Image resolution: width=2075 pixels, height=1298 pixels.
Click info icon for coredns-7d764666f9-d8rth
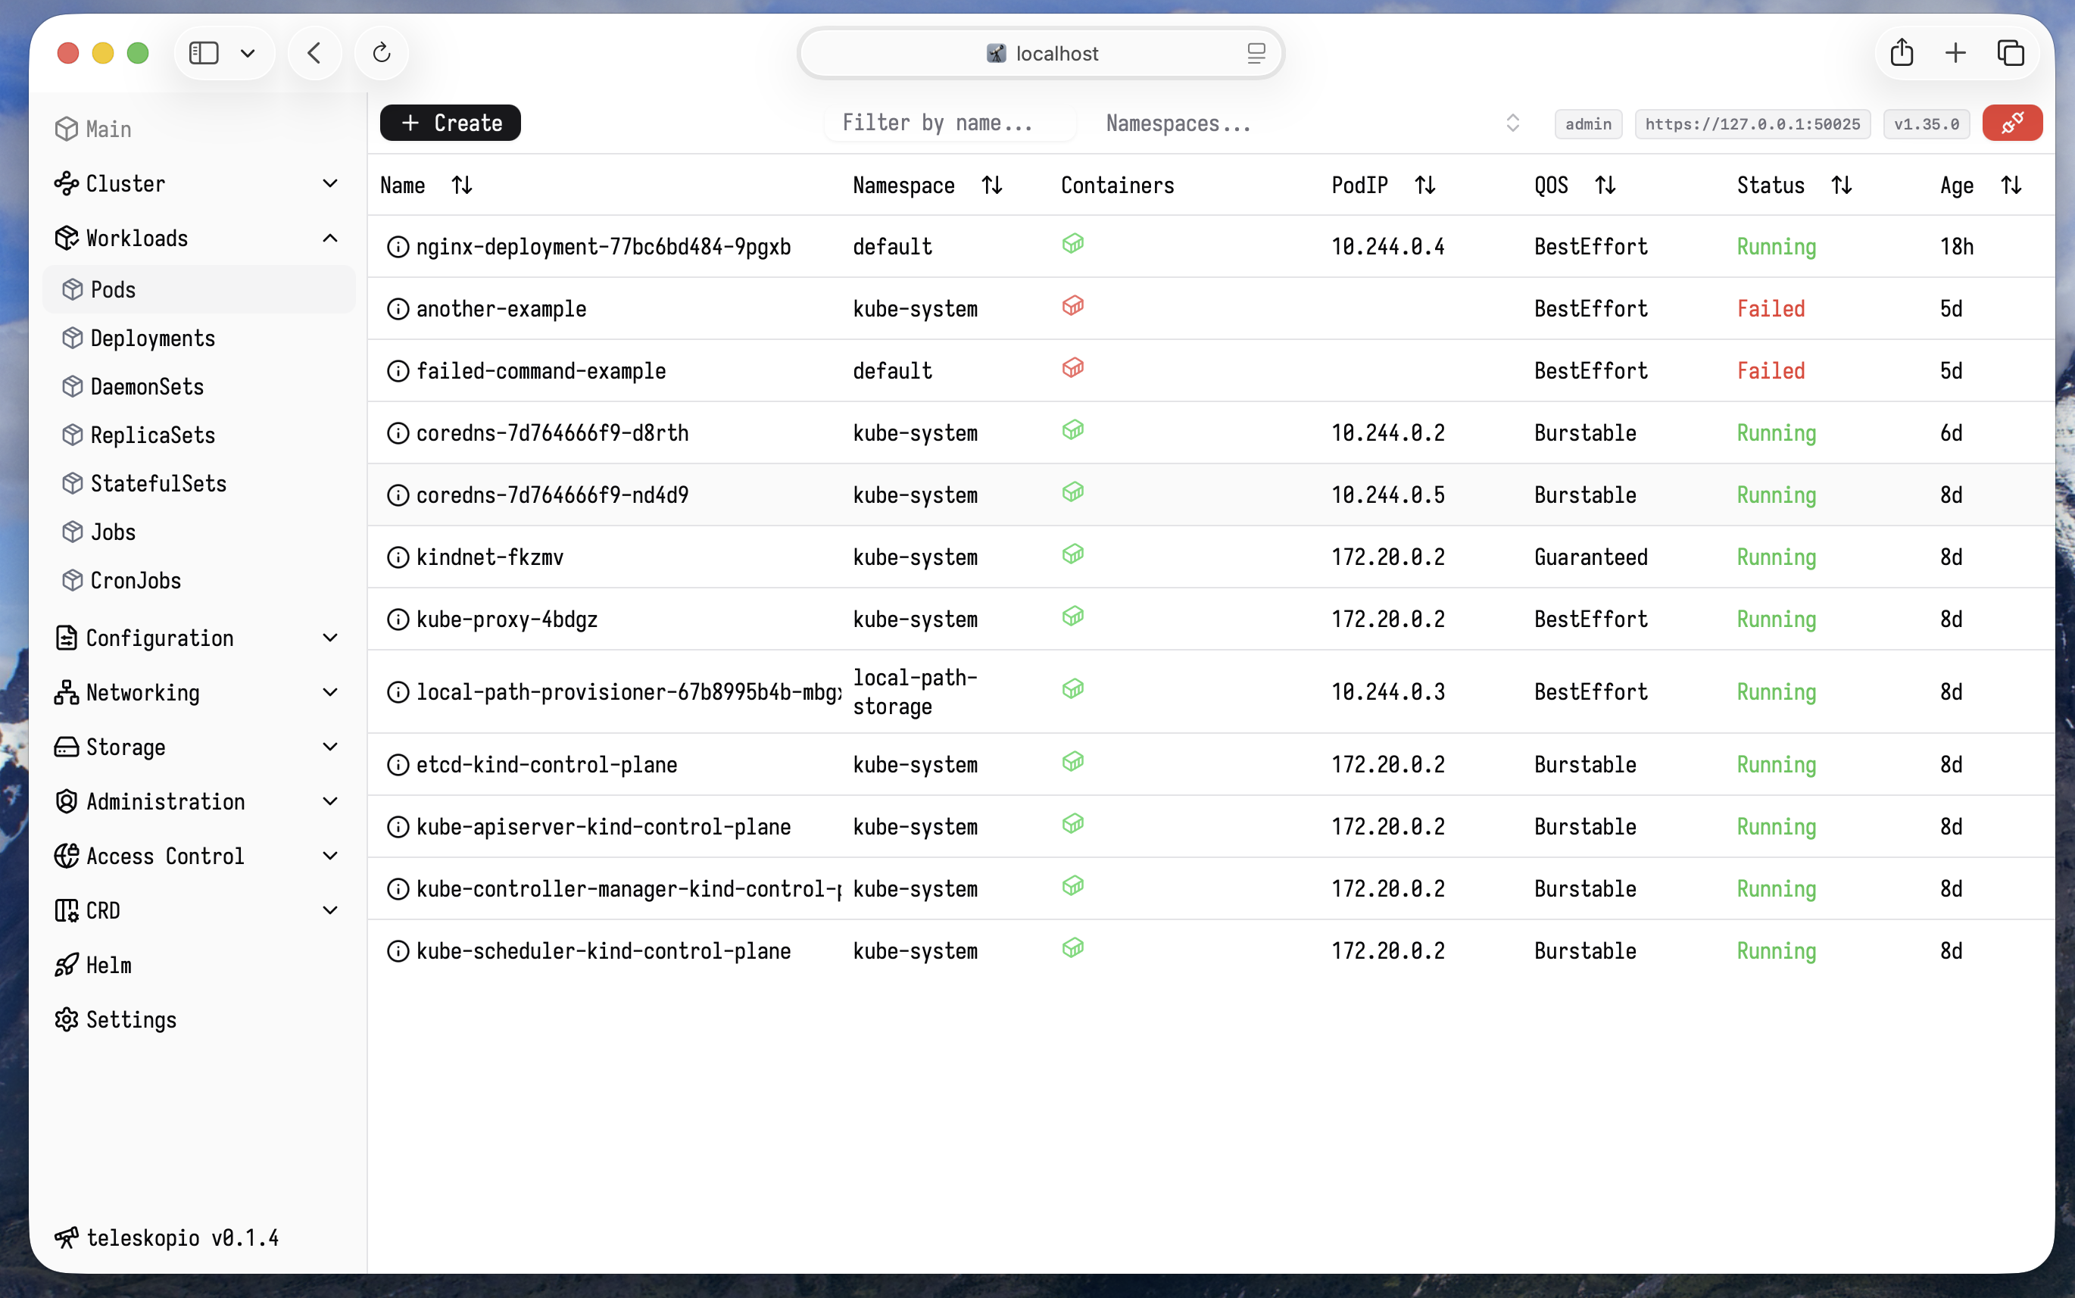click(x=398, y=433)
